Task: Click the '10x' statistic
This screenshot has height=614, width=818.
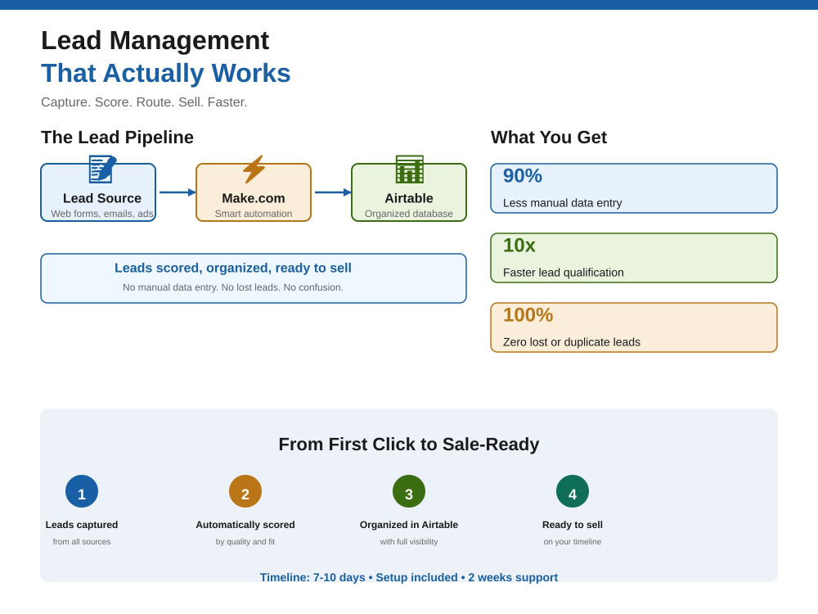Action: (x=519, y=246)
